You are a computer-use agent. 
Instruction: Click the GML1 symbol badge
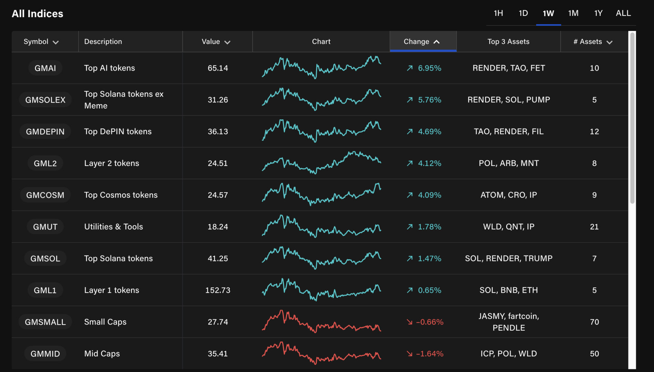(45, 290)
